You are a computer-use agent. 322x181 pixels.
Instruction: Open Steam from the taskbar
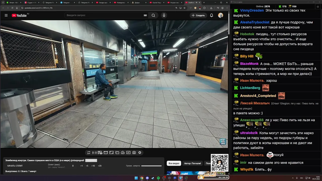click(153, 178)
